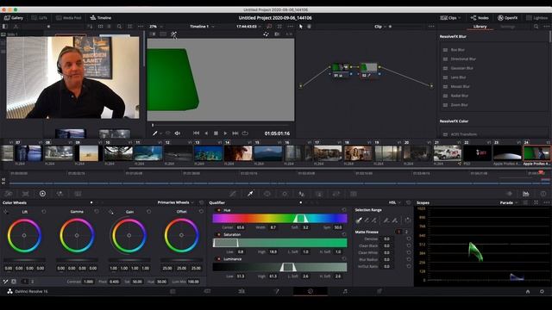Screen dimensions: 552x310
Task: Select Lens Blur effect
Action: pos(458,77)
